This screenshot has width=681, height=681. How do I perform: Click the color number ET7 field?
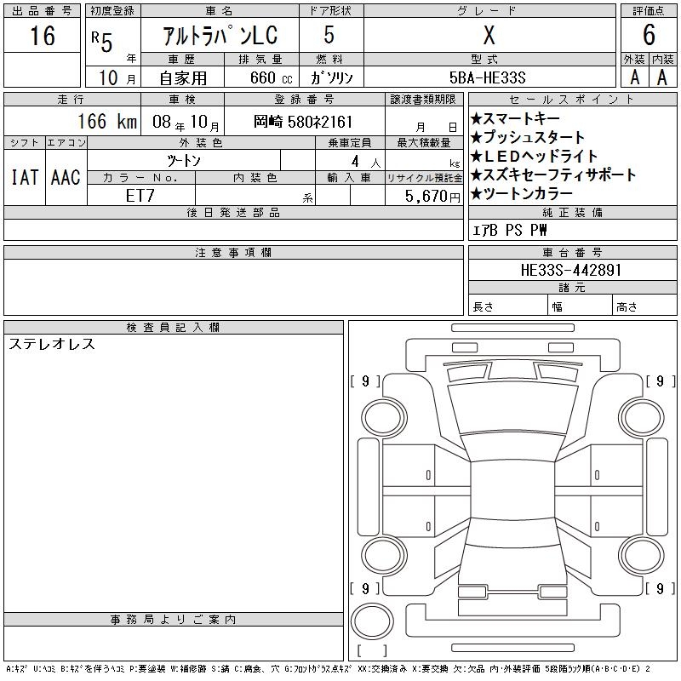pos(140,196)
